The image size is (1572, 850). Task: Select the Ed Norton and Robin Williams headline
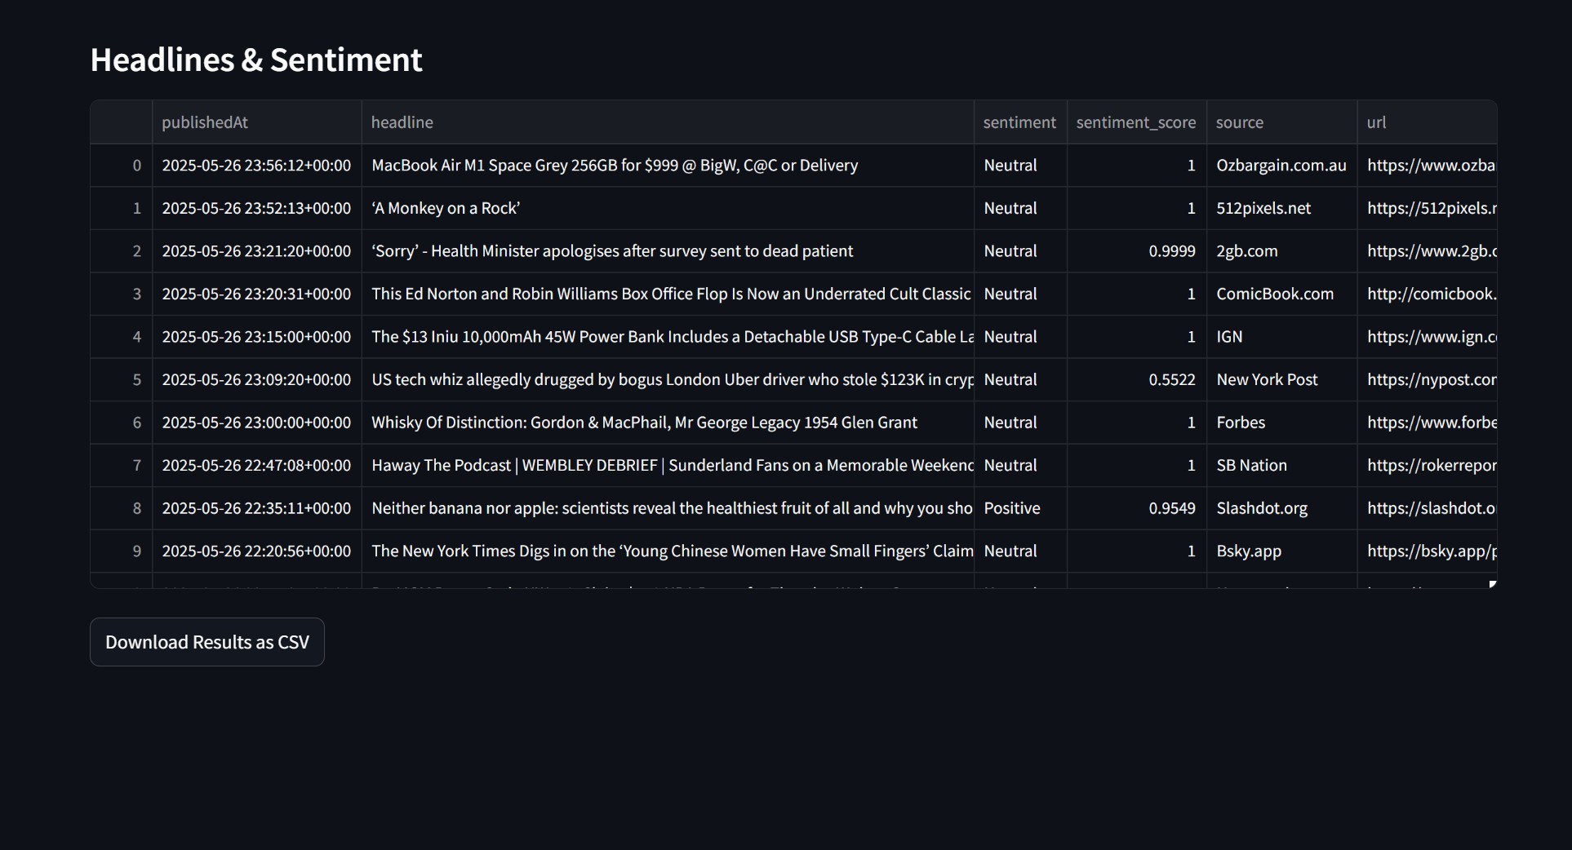(668, 294)
